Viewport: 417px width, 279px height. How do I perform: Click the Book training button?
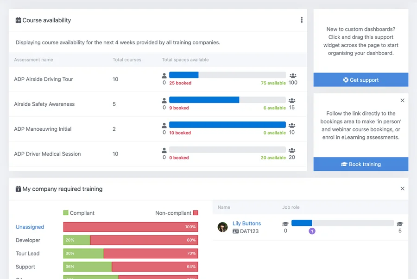point(360,164)
